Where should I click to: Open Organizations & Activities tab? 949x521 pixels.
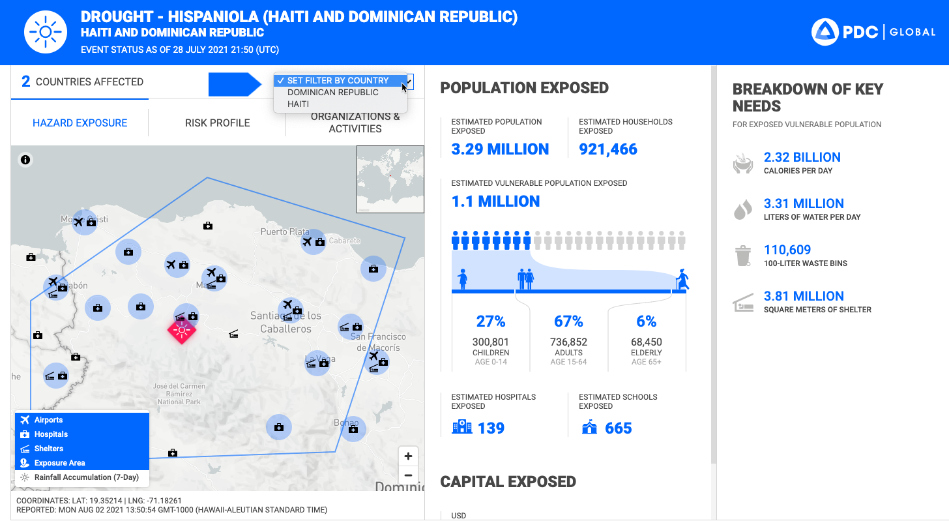[355, 123]
